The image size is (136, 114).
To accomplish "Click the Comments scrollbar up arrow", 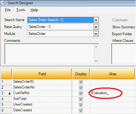I will (x=96, y=46).
